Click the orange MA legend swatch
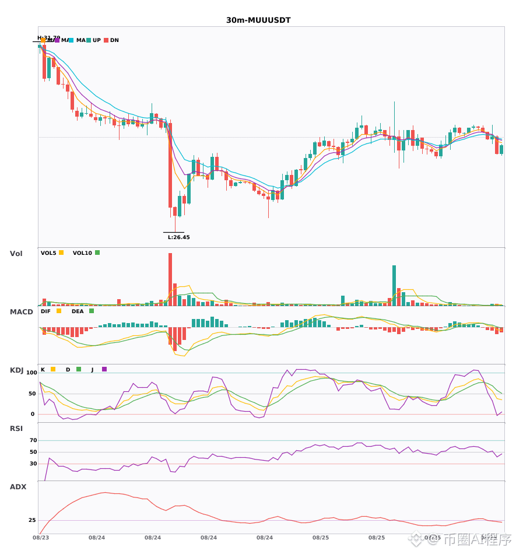 (43, 40)
